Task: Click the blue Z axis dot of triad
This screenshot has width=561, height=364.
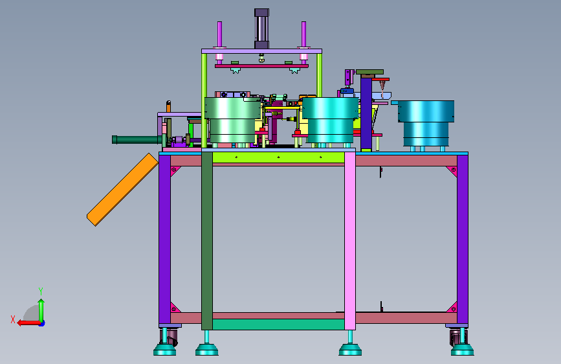Action: 42,323
